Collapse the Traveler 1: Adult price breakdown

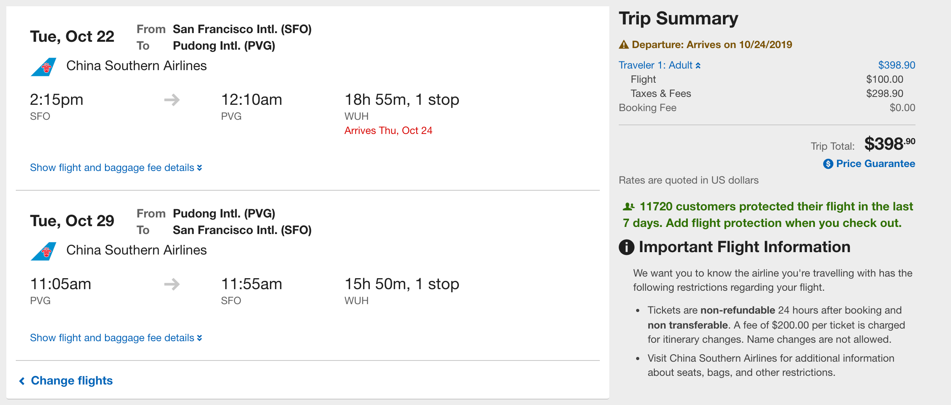pos(660,65)
